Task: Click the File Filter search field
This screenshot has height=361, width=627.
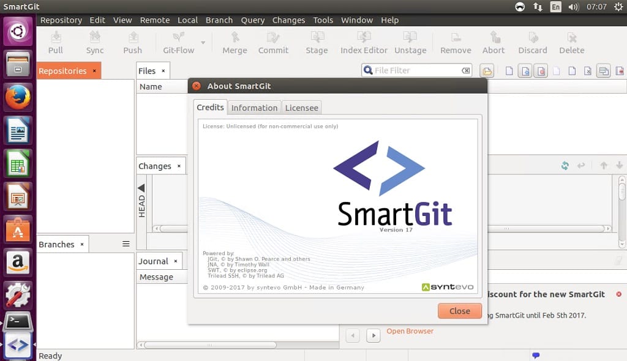Action: 416,70
